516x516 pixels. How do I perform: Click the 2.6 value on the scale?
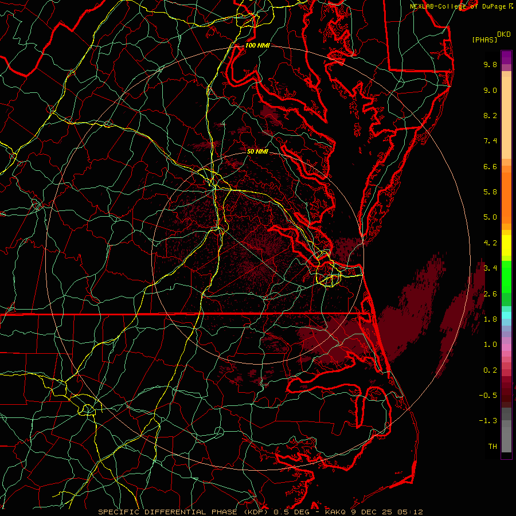490,294
